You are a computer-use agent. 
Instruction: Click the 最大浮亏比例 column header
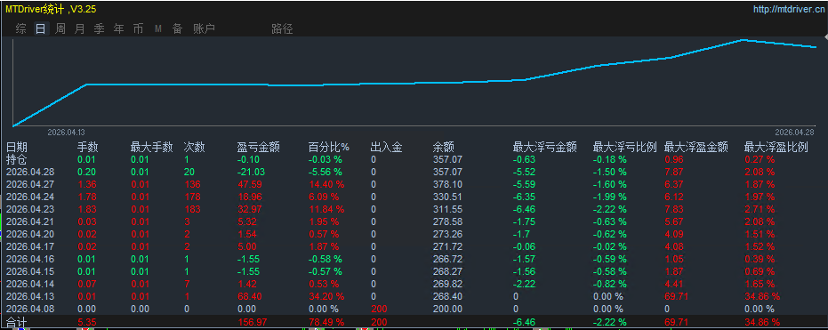(x=624, y=148)
